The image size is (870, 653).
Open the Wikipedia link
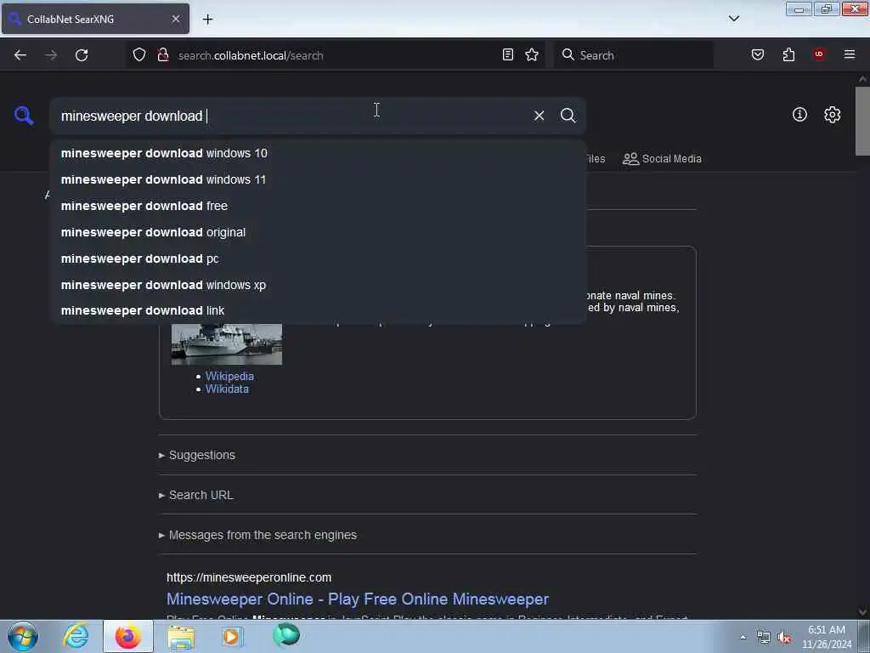229,376
